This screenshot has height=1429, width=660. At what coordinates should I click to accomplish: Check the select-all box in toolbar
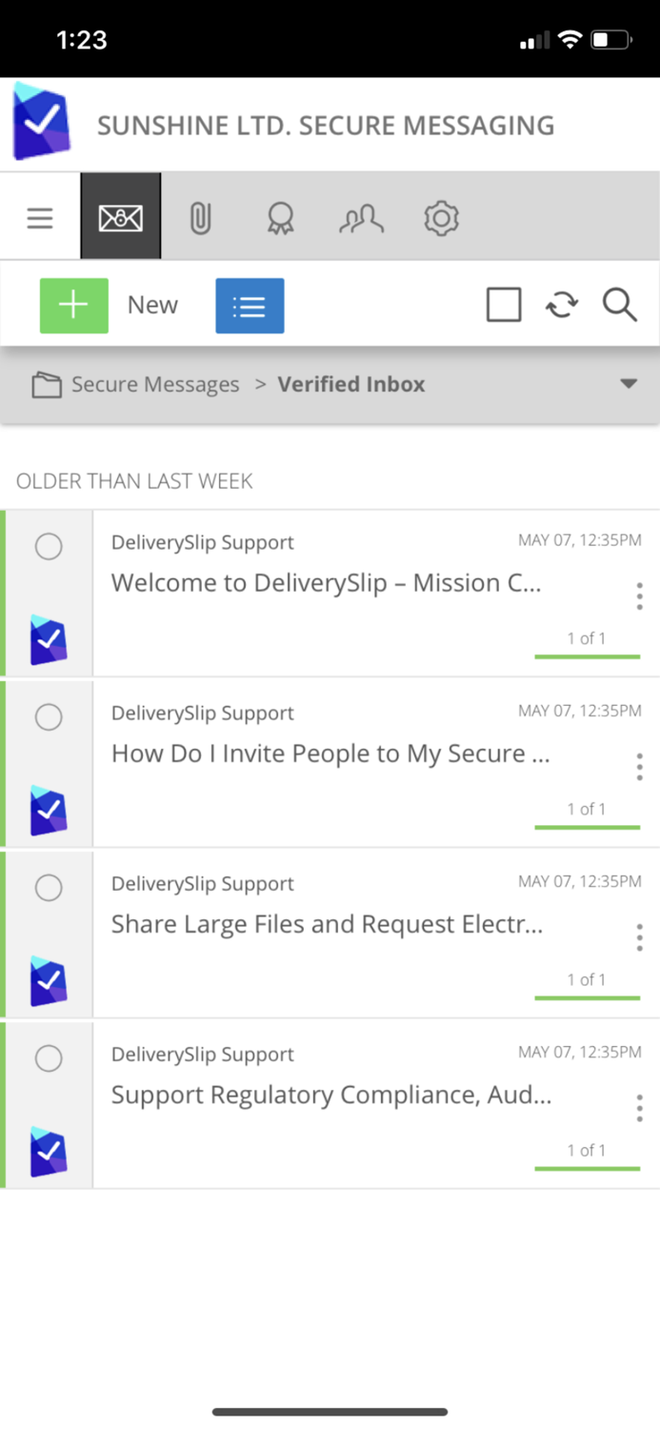coord(503,304)
